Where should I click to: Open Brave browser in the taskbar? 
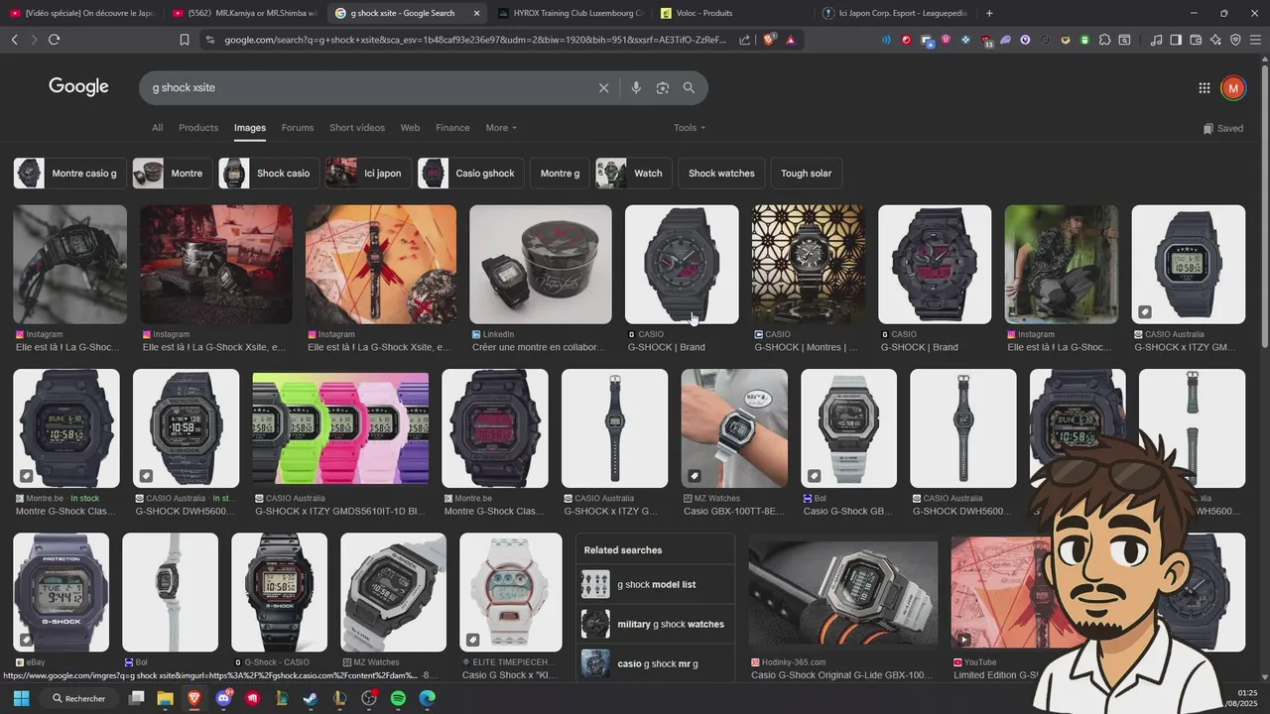click(x=193, y=698)
